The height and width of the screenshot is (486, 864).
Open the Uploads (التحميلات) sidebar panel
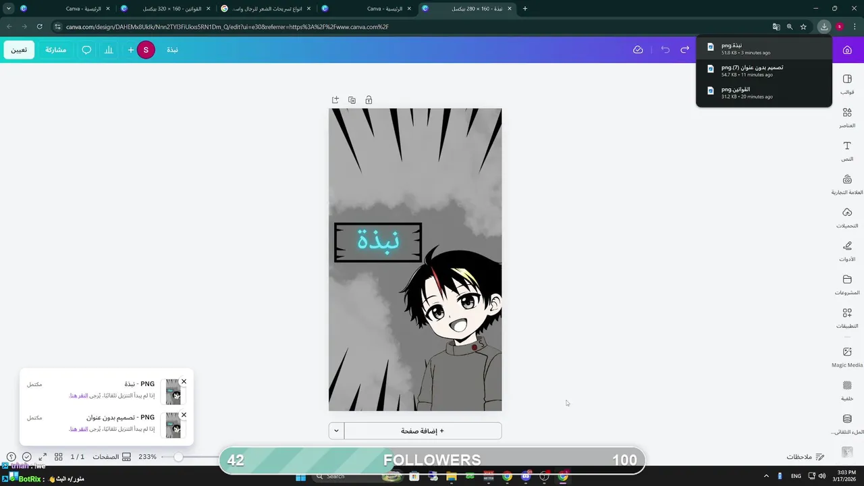pos(847,217)
